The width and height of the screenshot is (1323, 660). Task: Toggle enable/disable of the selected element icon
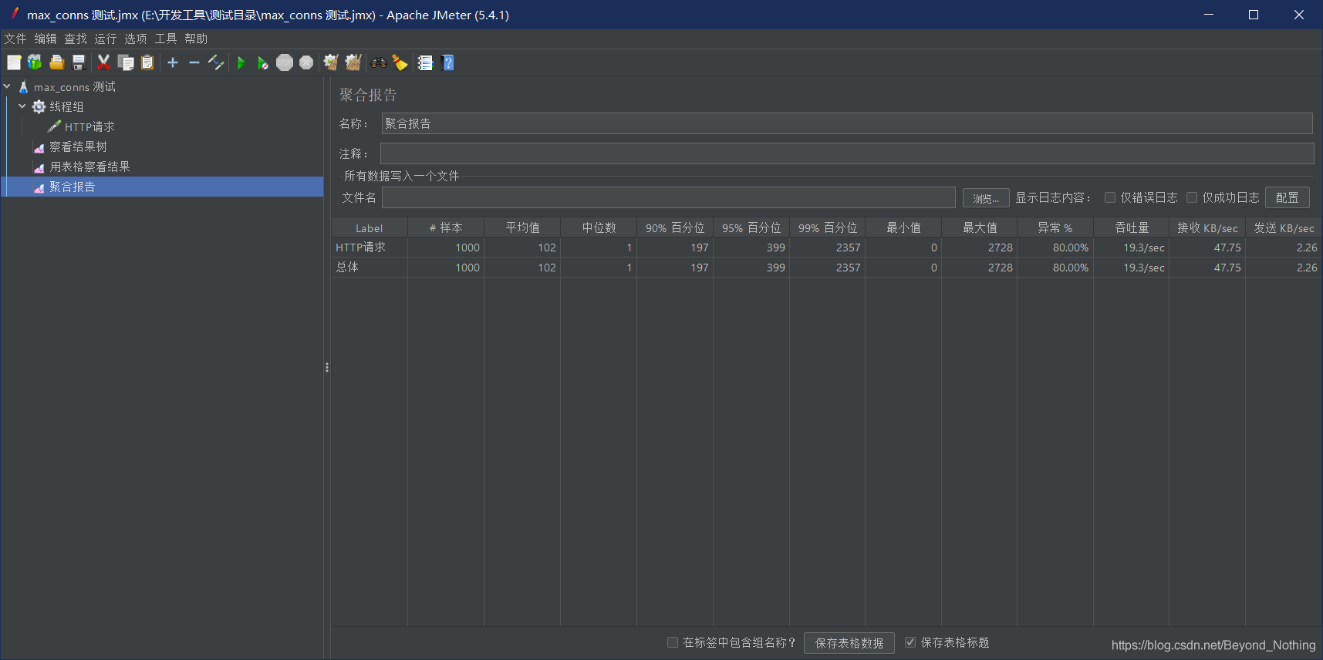point(216,62)
